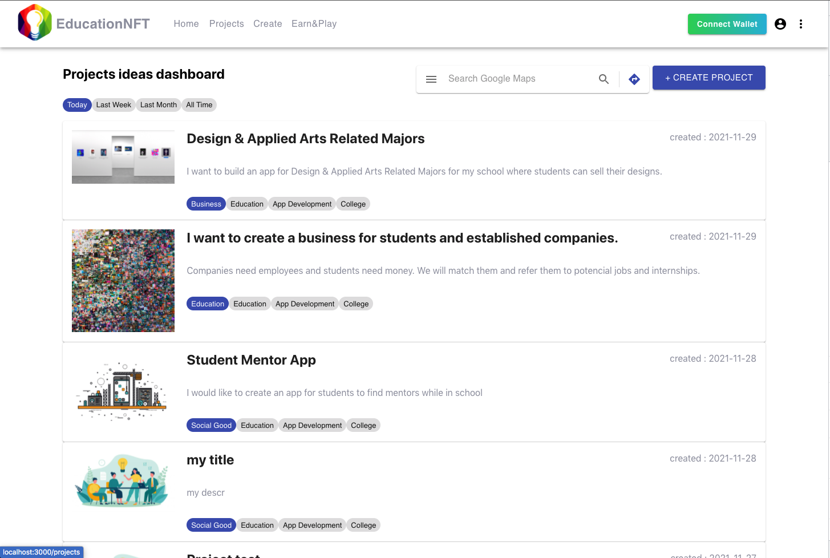The height and width of the screenshot is (558, 830).
Task: Click the EducationNFT lightbulb logo
Action: [x=35, y=23]
